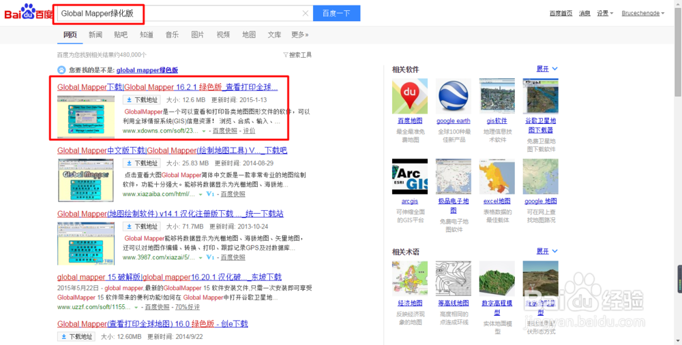Open the 极品电子地图 thumbnail
This screenshot has height=345, width=682.
(454, 177)
